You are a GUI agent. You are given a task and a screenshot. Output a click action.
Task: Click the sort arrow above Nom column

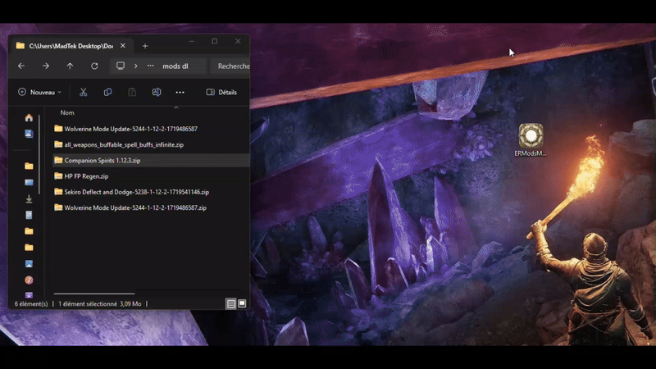pos(176,107)
